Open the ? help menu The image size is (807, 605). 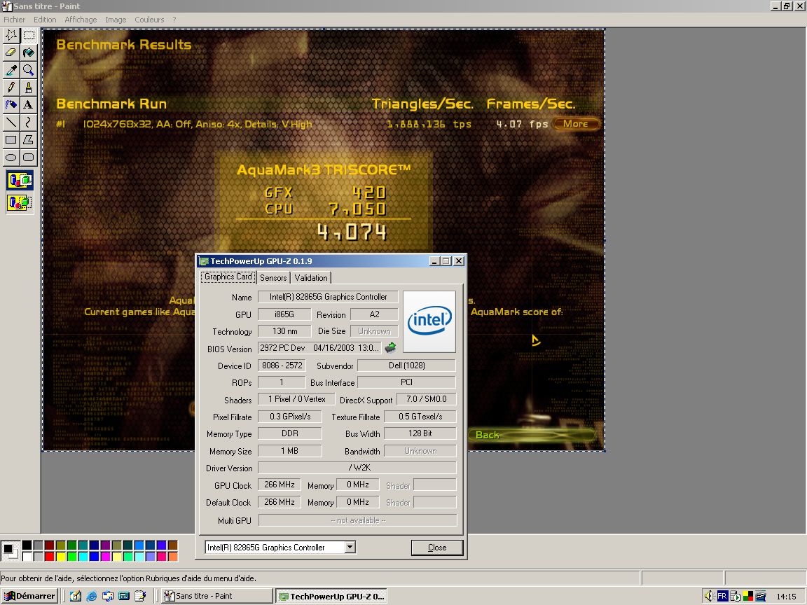click(174, 20)
